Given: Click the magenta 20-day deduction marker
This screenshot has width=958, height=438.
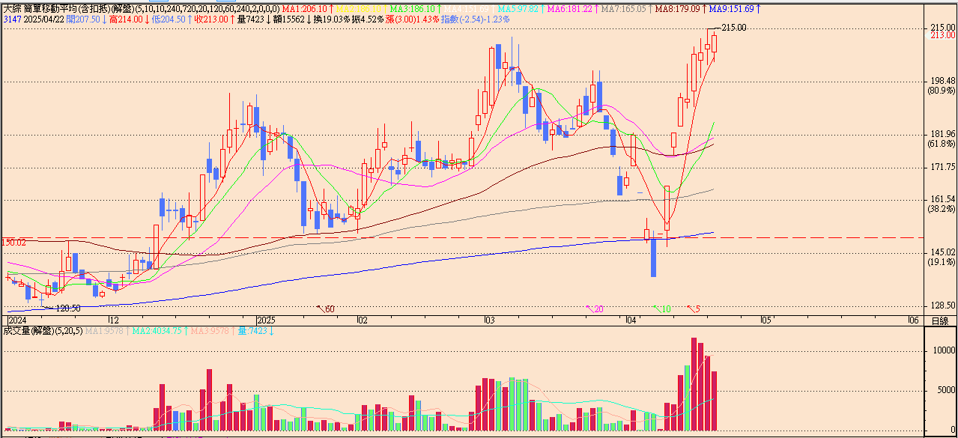Looking at the screenshot, I should (596, 308).
